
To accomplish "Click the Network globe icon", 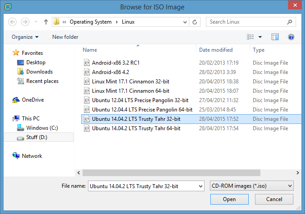I will pyautogui.click(x=16, y=156).
